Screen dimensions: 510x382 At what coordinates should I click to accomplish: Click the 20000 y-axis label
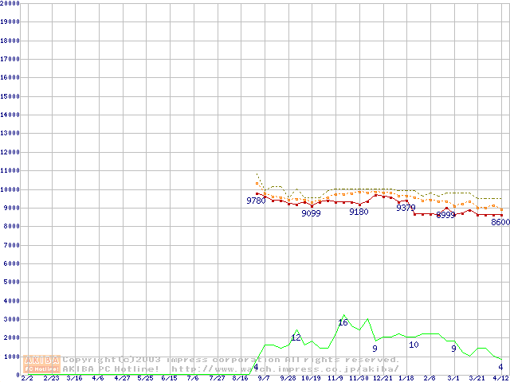point(10,4)
